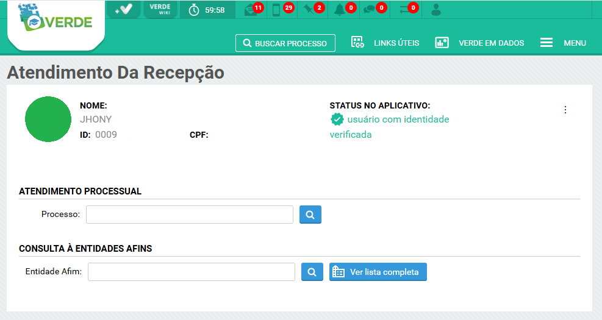
Task: Click the mobile phone icon with 29 badge
Action: pos(278,10)
